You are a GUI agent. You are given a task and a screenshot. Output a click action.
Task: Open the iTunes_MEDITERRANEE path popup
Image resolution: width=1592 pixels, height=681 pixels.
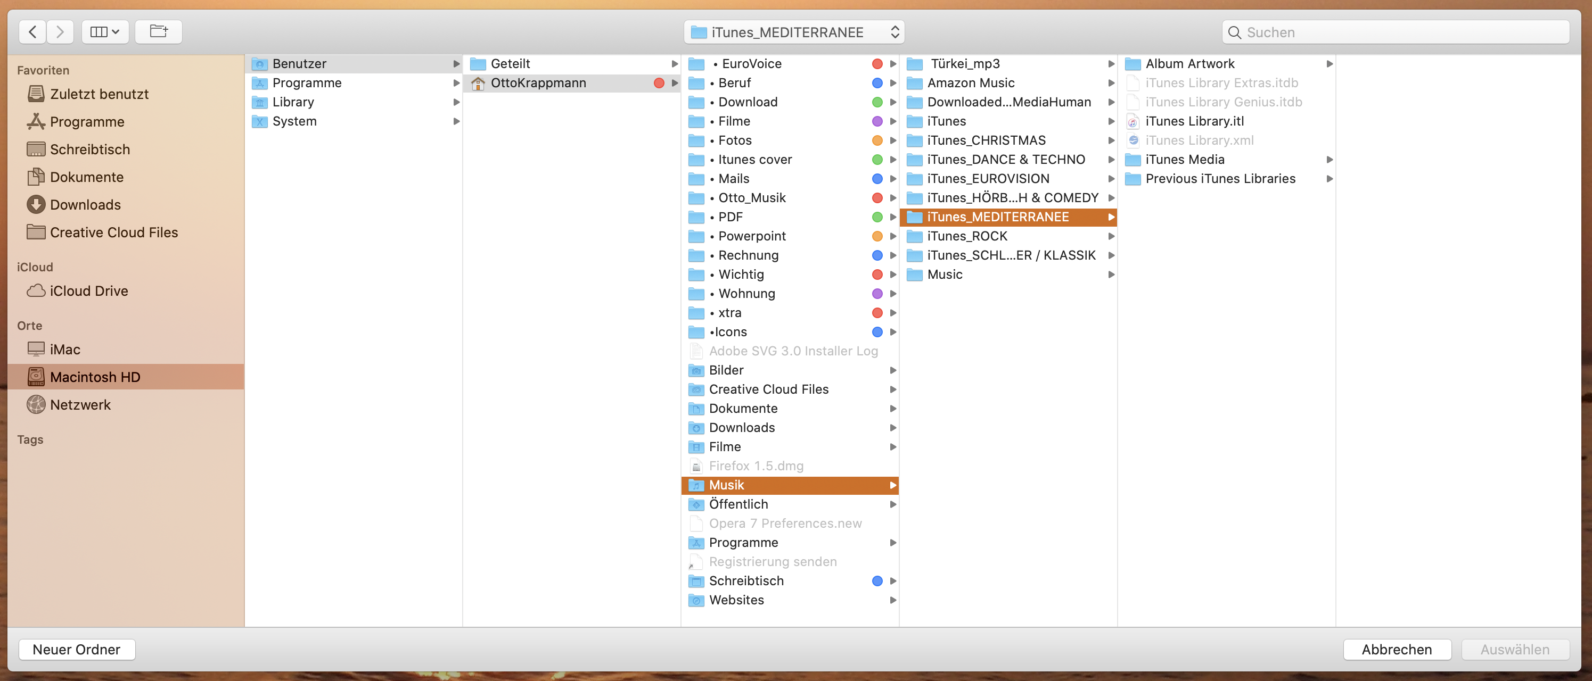[793, 32]
